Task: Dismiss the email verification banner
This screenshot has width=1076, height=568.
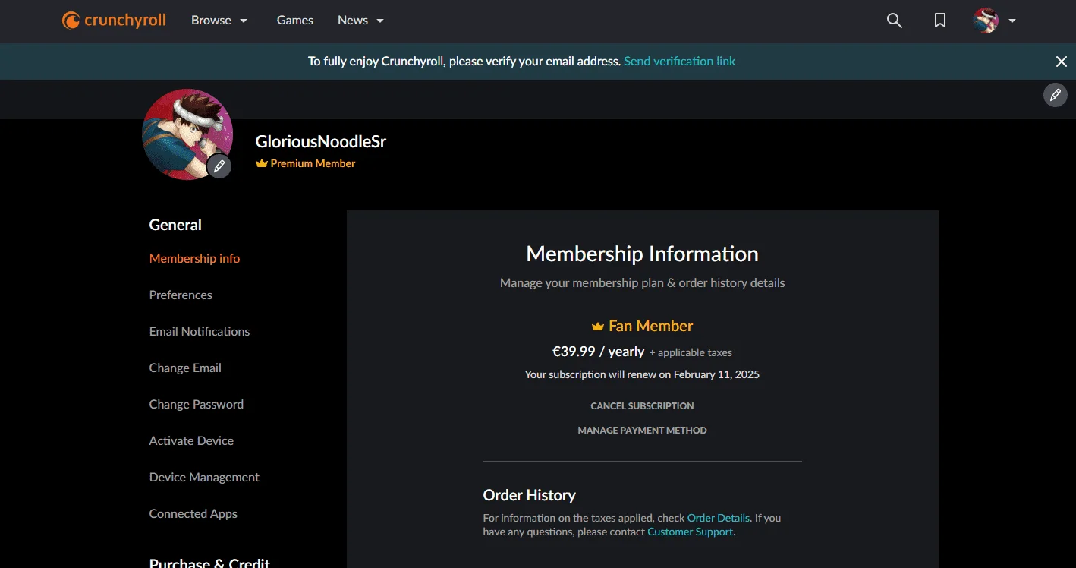Action: click(1061, 62)
